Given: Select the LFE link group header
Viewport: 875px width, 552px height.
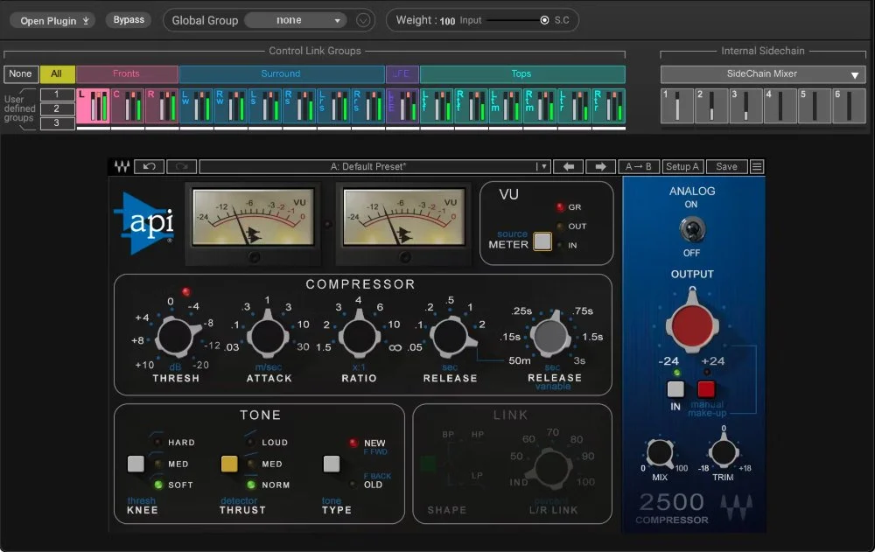Looking at the screenshot, I should click(x=402, y=73).
